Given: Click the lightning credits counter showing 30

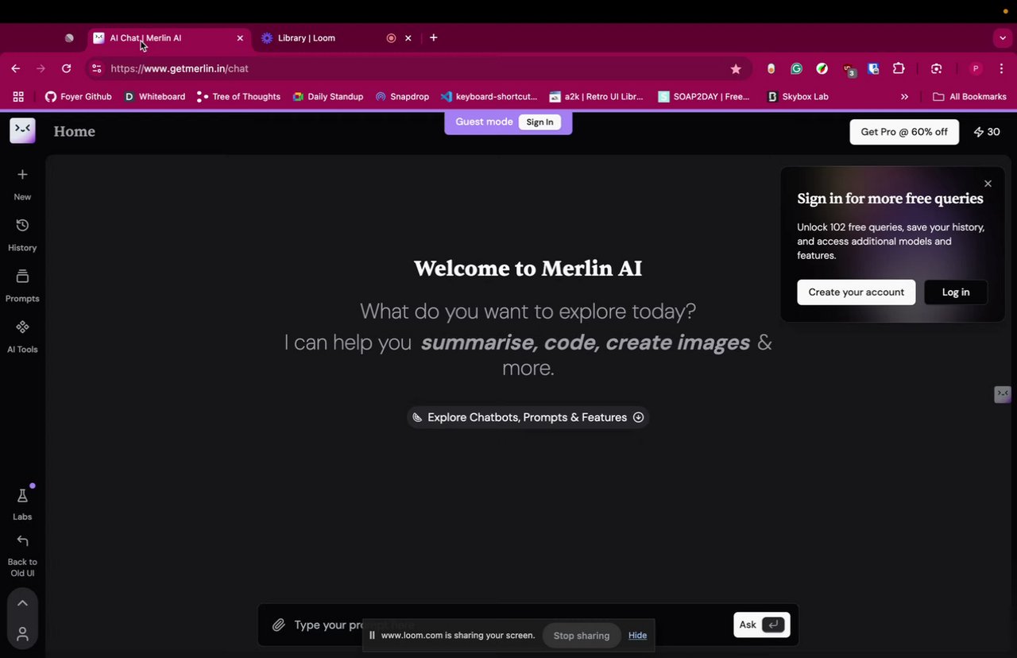Looking at the screenshot, I should click(x=987, y=132).
